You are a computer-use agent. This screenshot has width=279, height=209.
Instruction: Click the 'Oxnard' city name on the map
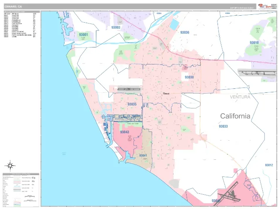(166, 94)
